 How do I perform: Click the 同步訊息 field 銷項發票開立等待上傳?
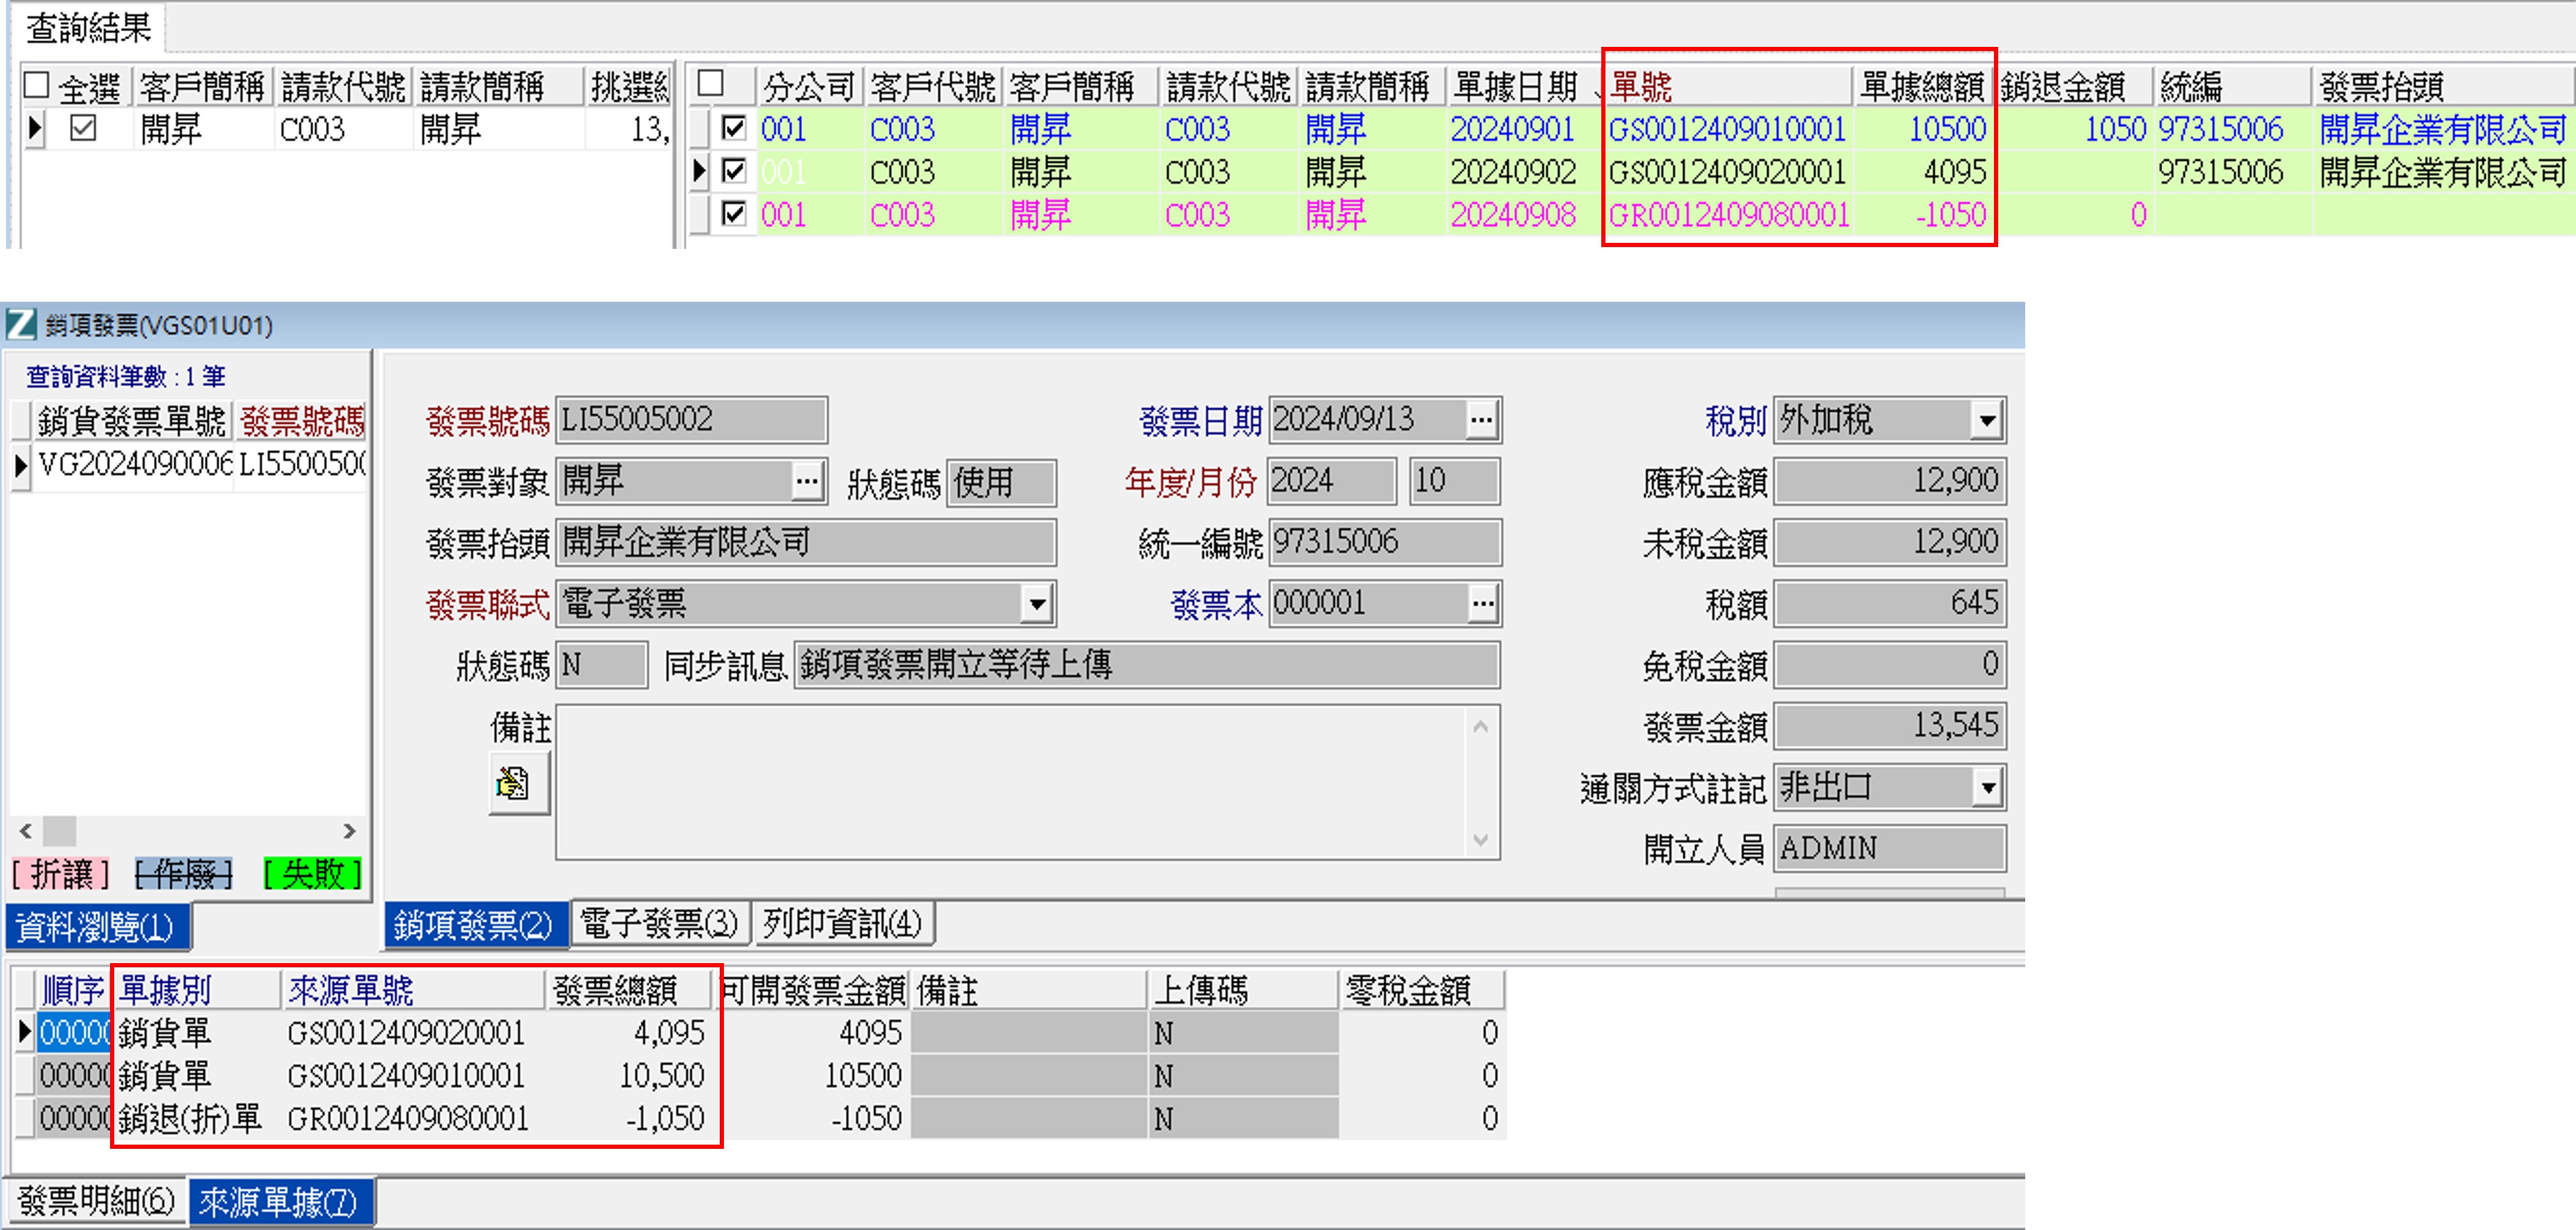point(1147,665)
